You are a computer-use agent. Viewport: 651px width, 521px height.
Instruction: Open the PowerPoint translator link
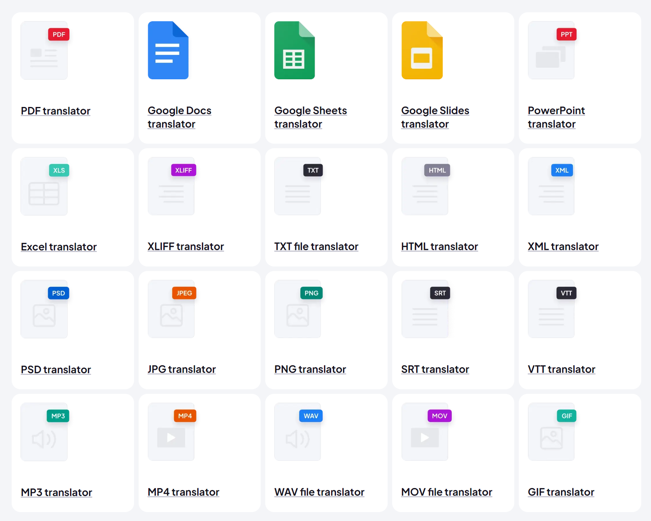point(556,117)
